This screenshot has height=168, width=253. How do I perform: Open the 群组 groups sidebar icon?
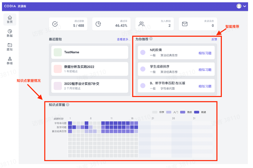[10, 60]
